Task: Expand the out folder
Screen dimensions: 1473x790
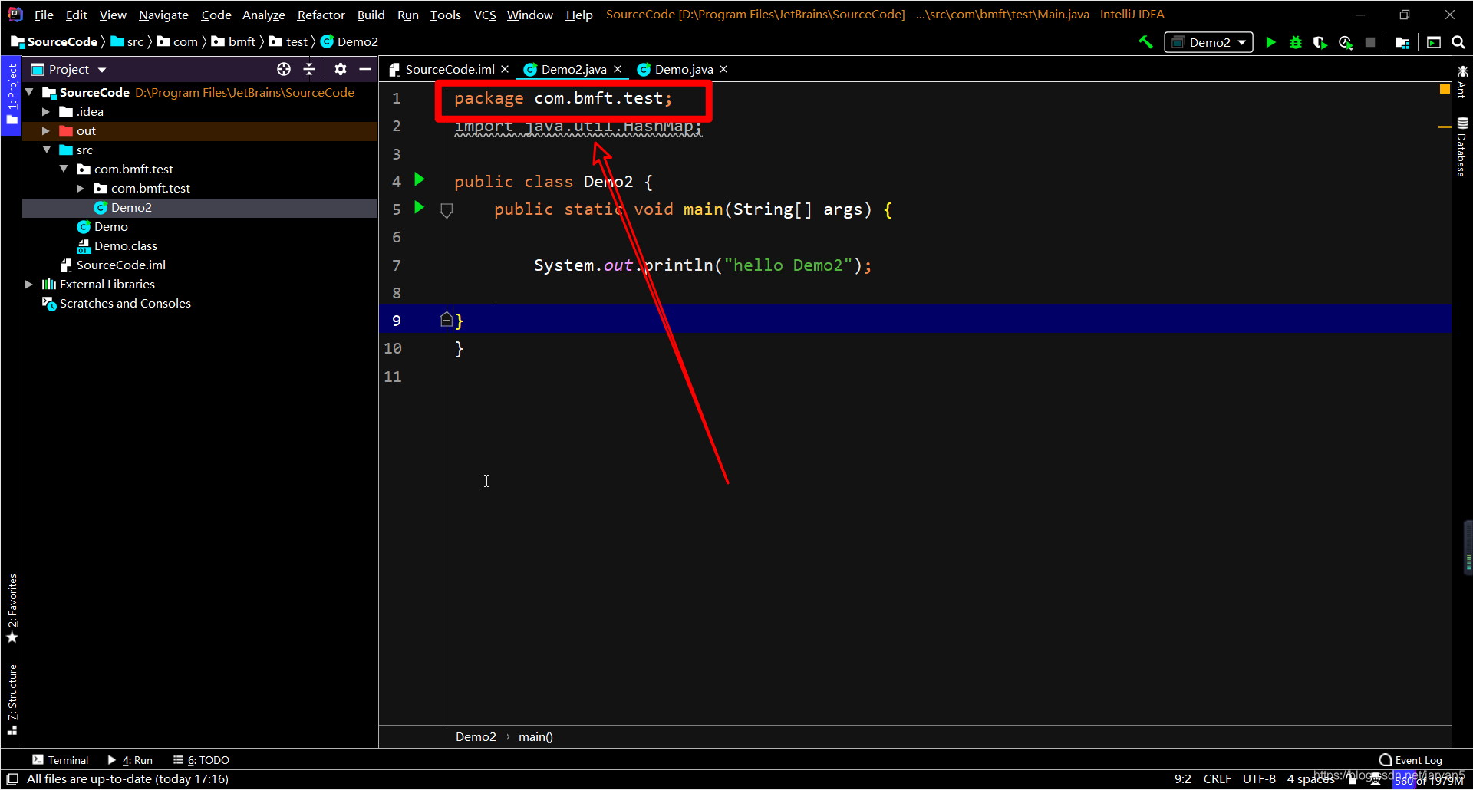Action: tap(46, 130)
